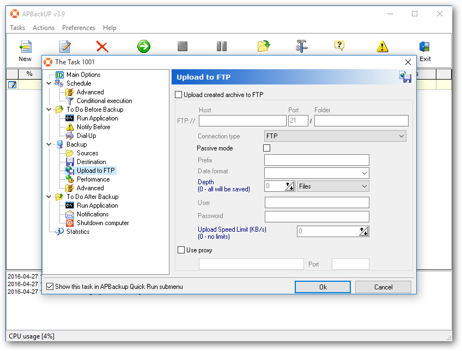
Task: Select Performance tree item
Action: click(93, 179)
